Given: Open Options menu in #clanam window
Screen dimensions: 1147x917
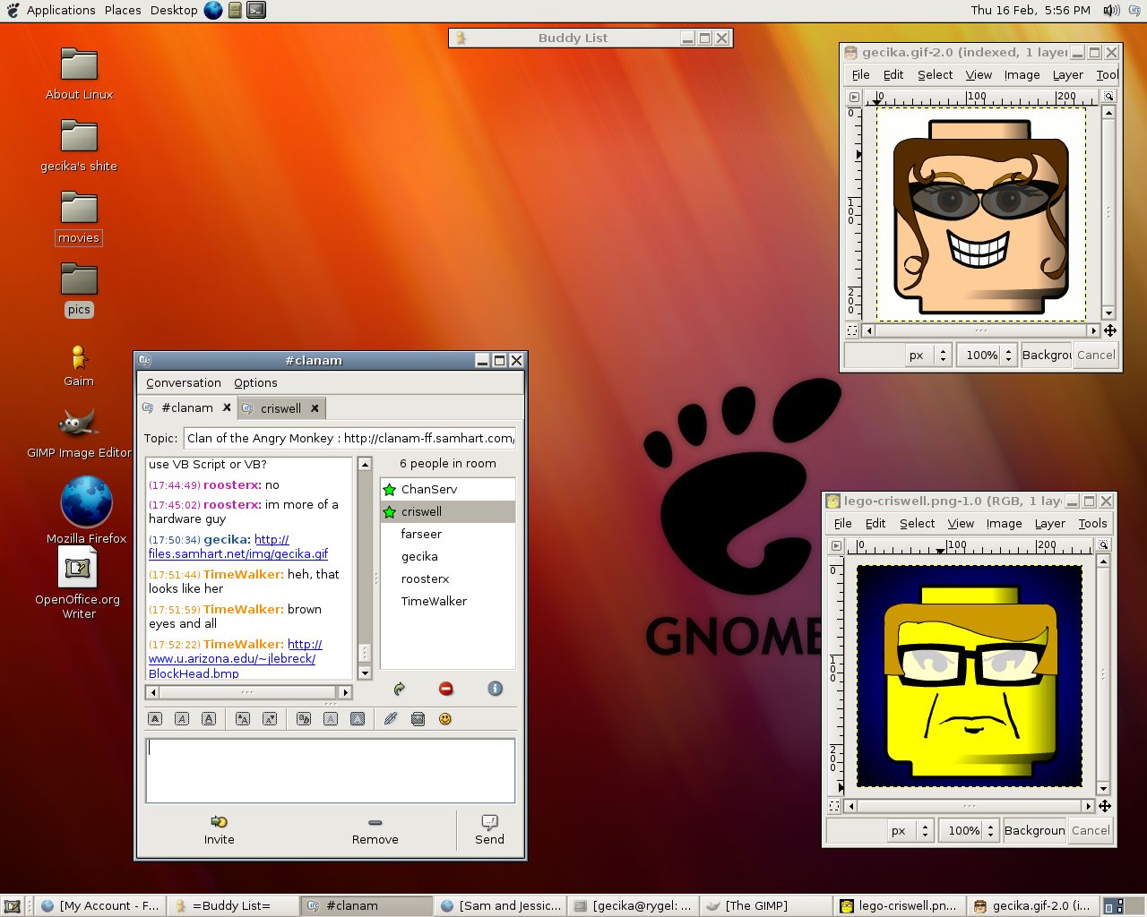Looking at the screenshot, I should click(255, 382).
